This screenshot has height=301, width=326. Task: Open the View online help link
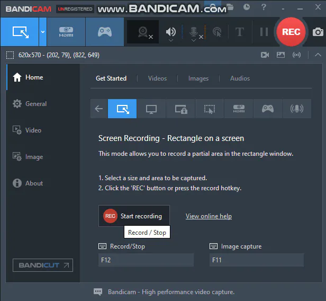(209, 216)
